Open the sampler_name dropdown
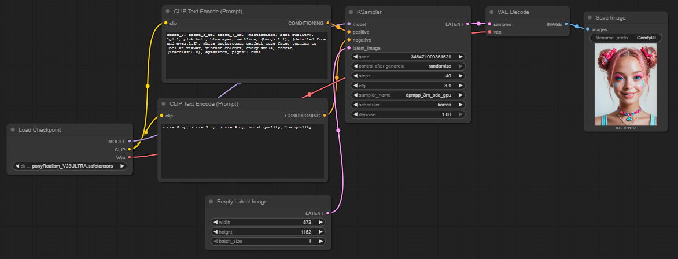 tap(408, 95)
